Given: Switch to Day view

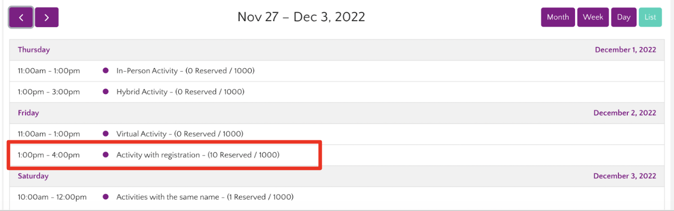Looking at the screenshot, I should (x=623, y=17).
